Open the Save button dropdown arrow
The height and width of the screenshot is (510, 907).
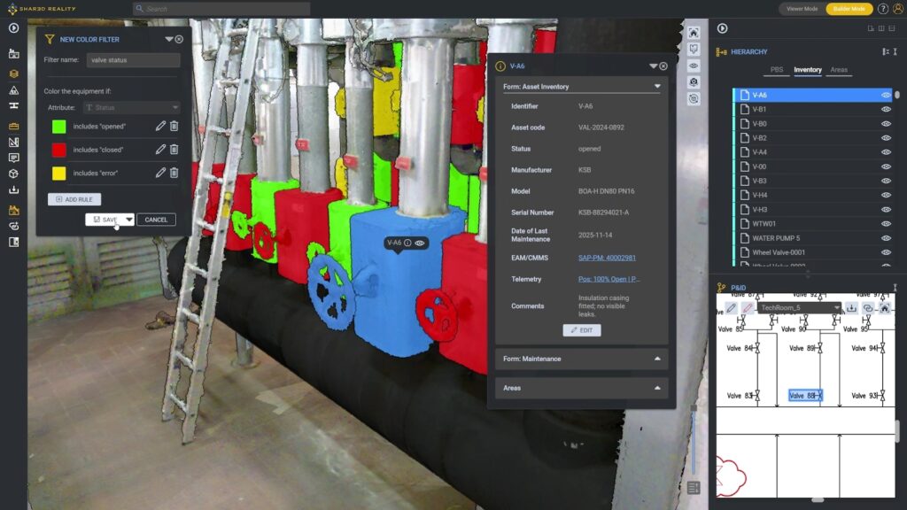pos(129,220)
